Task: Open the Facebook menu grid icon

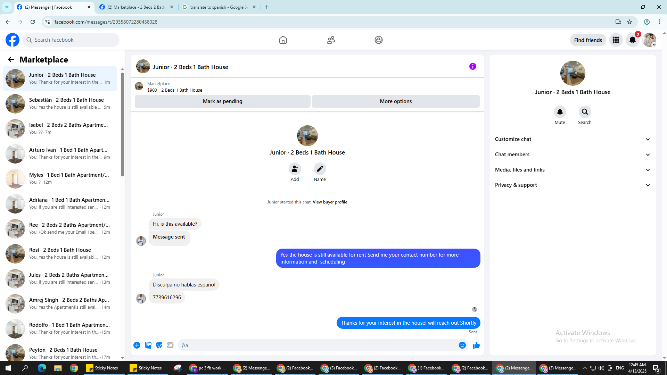Action: (616, 40)
